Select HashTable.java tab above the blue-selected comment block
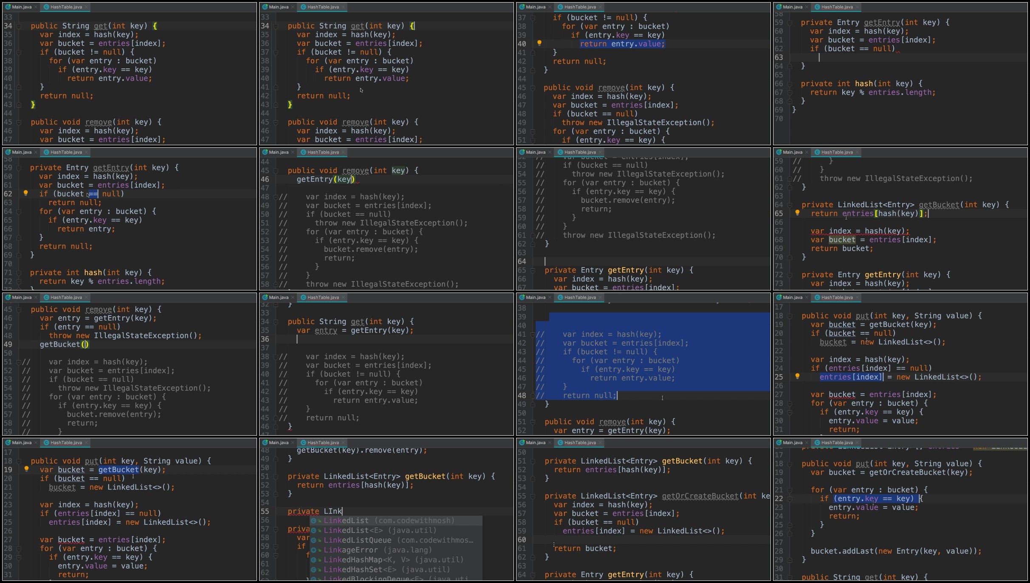 (580, 297)
